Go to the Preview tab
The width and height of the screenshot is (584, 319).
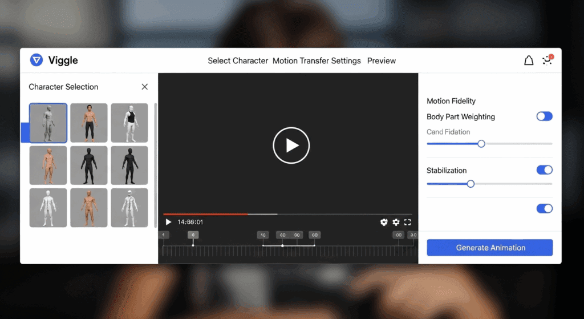click(381, 60)
